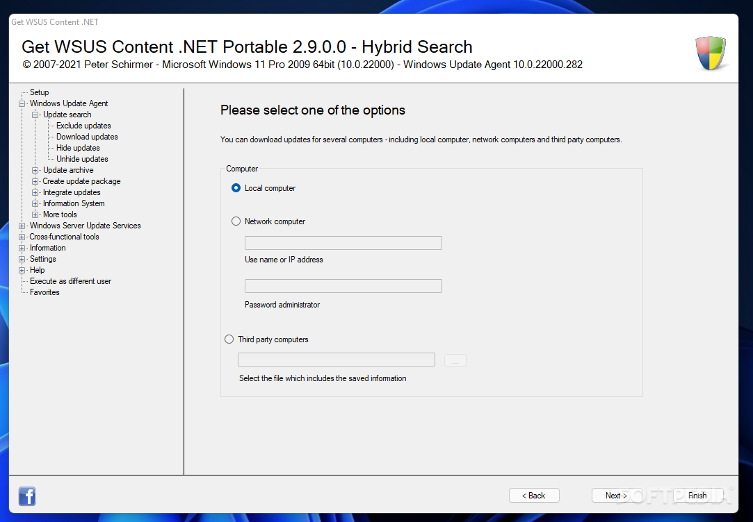Viewport: 753px width, 522px height.
Task: Expand Windows Server Update Services node
Action: click(x=22, y=226)
